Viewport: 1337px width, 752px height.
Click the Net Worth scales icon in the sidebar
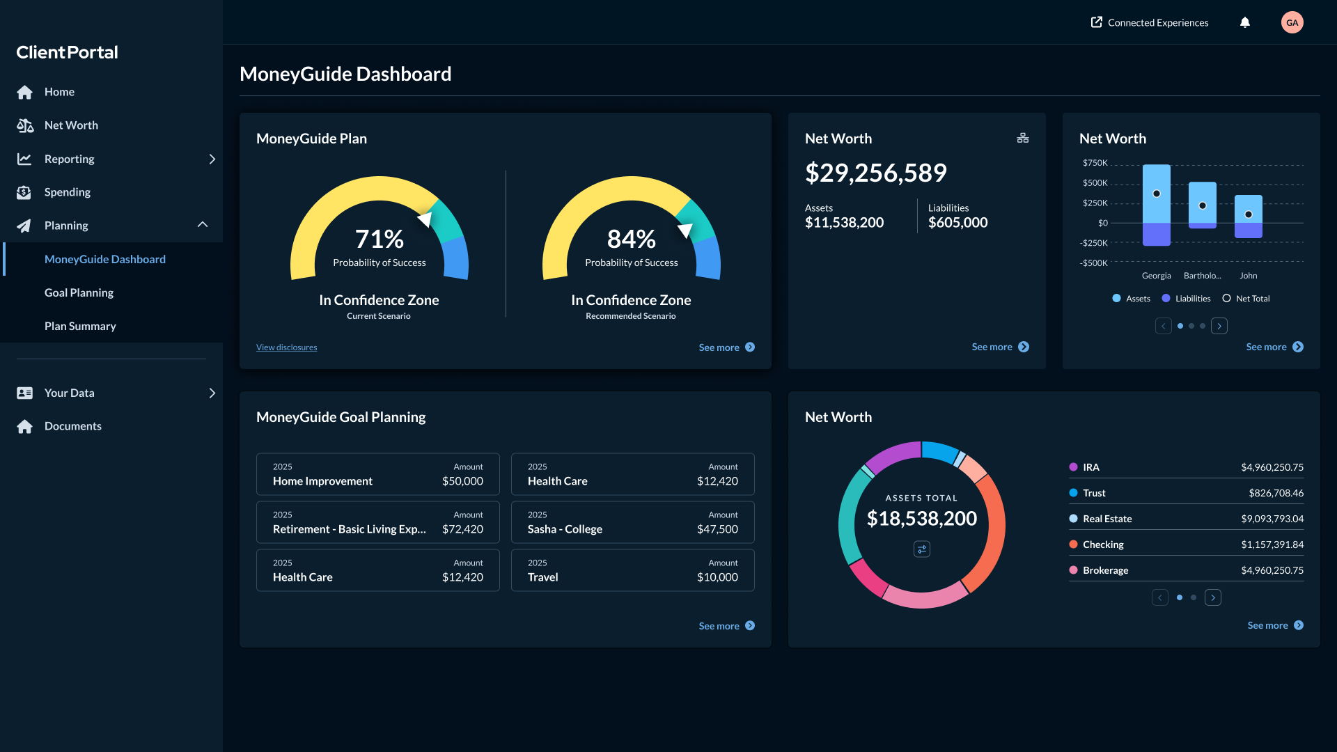tap(25, 125)
